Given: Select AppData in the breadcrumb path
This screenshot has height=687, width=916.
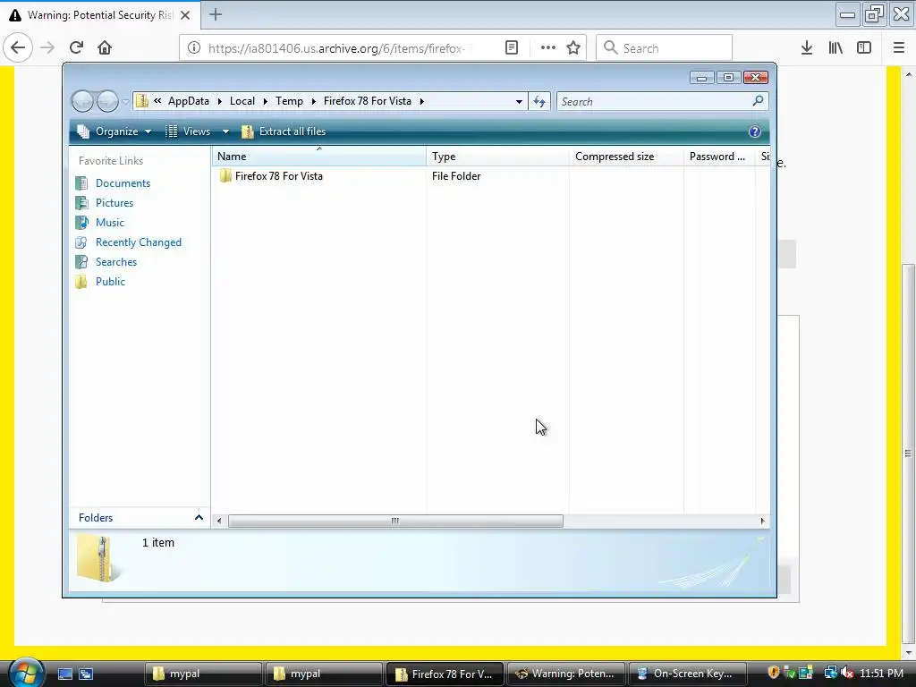Looking at the screenshot, I should point(188,101).
